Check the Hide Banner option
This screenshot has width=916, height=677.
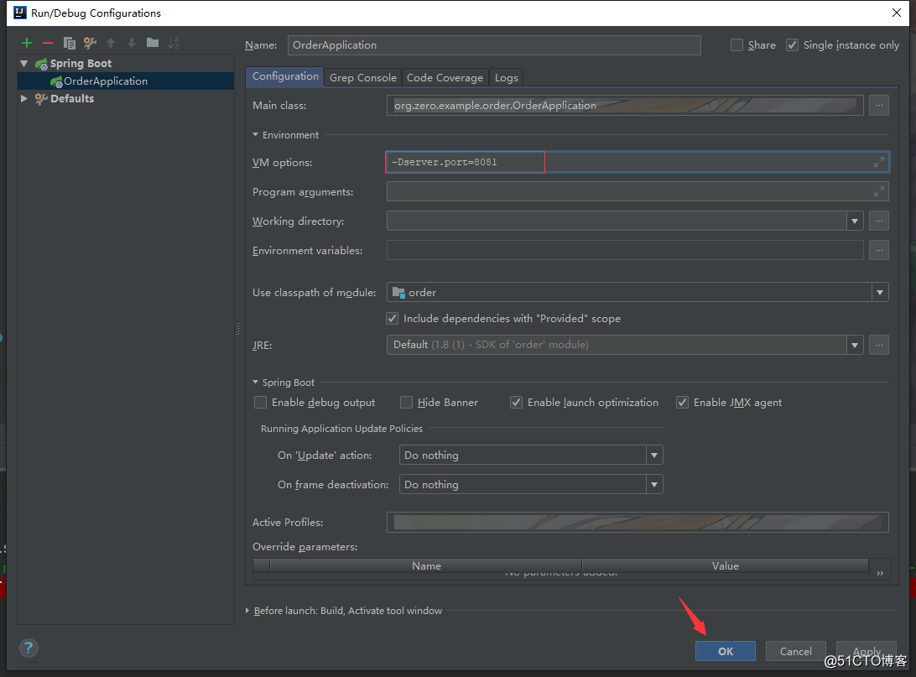(406, 403)
